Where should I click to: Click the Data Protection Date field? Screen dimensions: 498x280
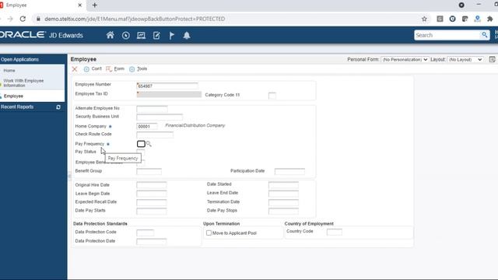click(152, 242)
